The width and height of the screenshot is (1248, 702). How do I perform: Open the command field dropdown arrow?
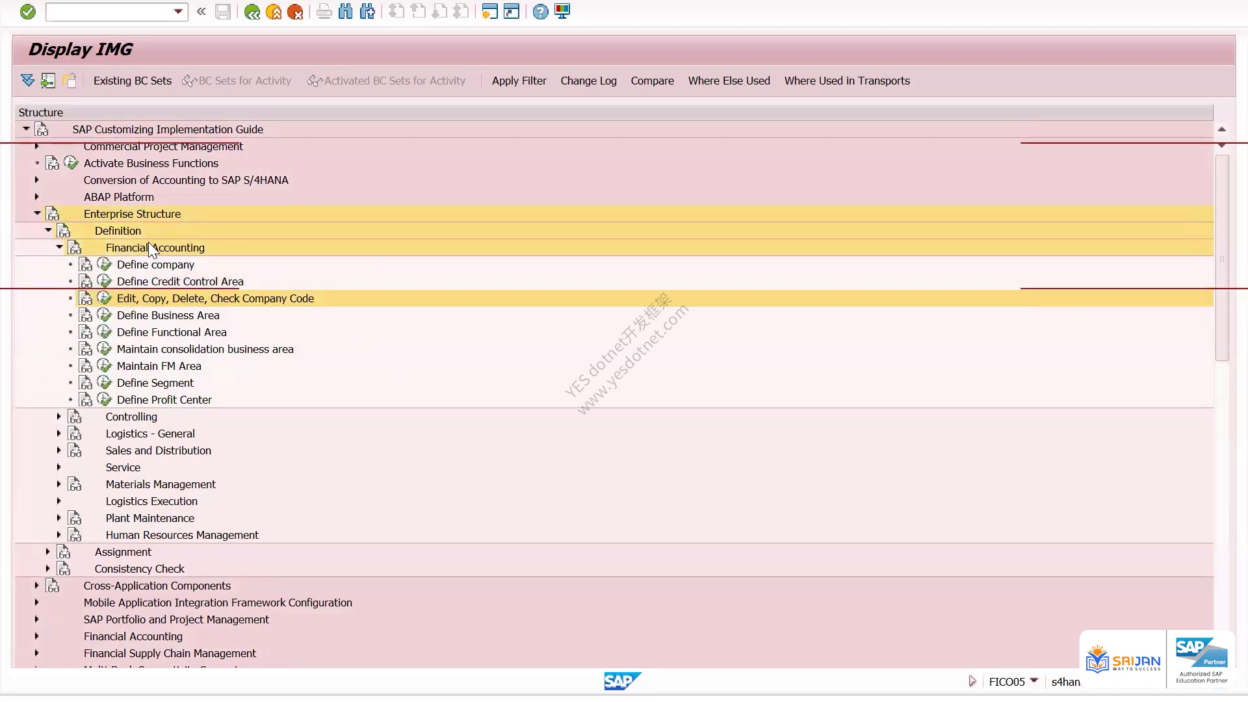click(178, 12)
